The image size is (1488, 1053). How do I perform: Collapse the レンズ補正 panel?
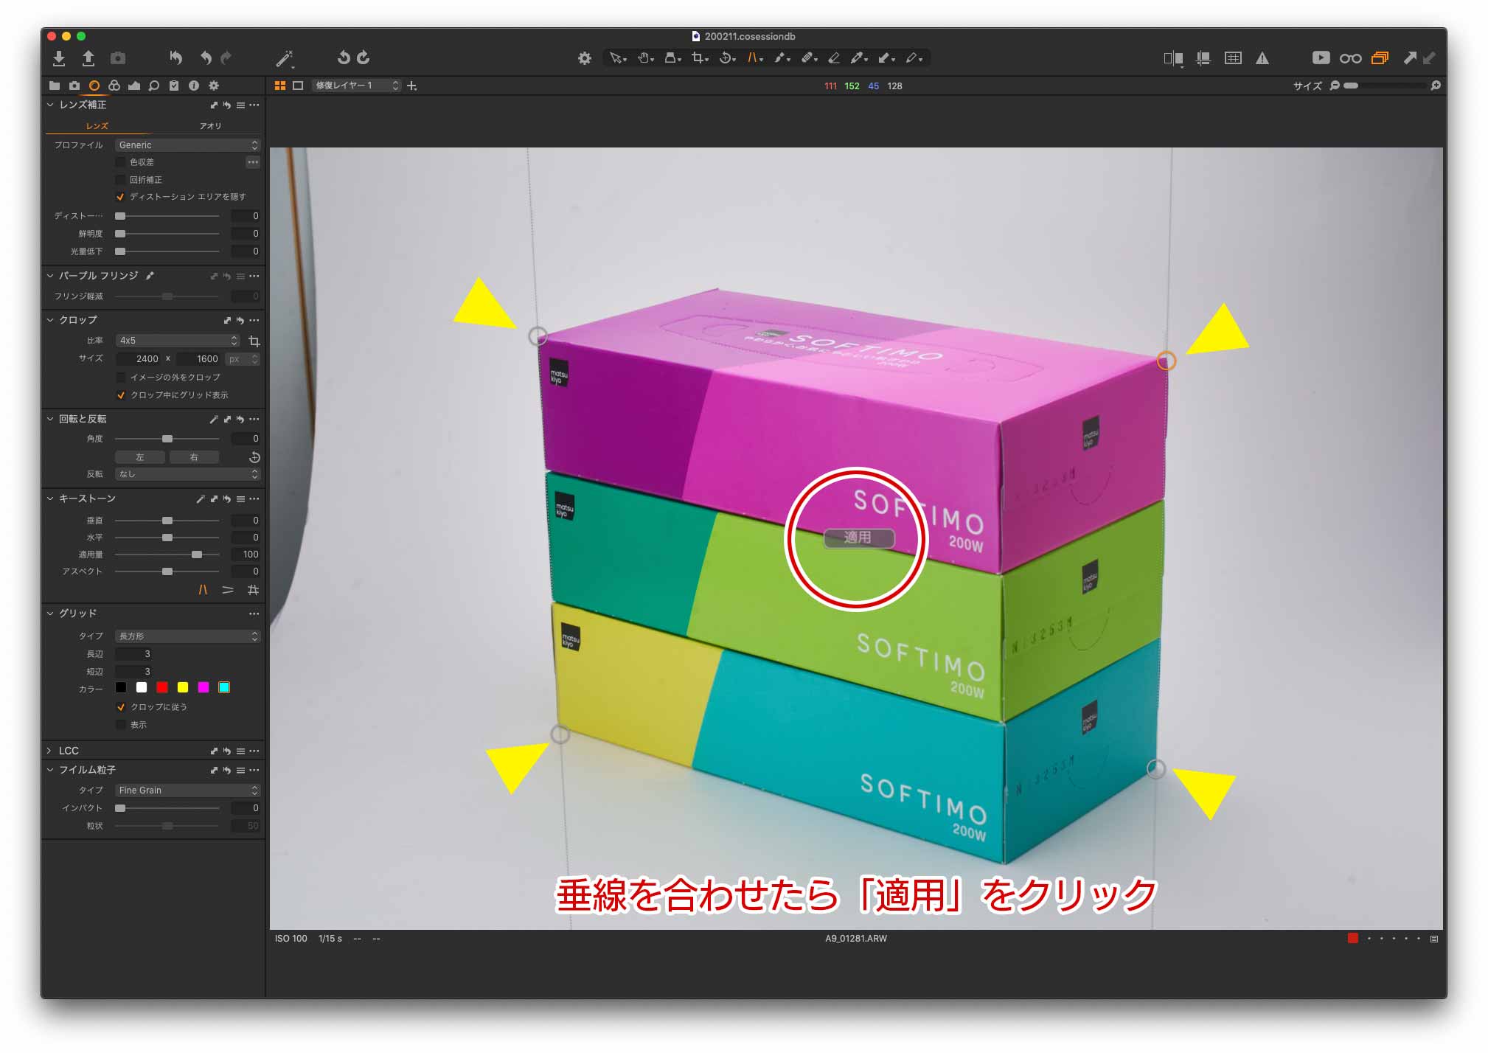(50, 105)
